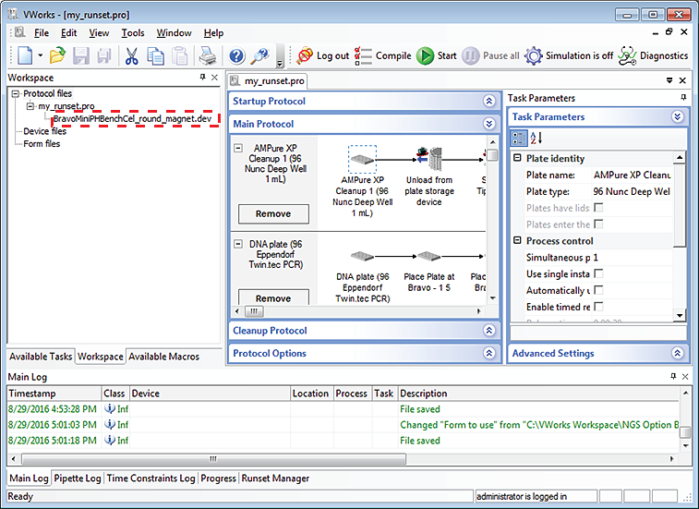The image size is (699, 509).
Task: Collapse the Plate identity property group
Action: coord(518,159)
